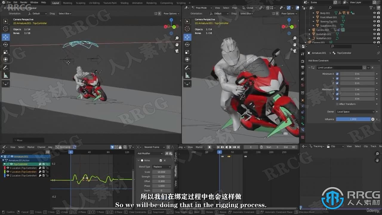Click the zoom magnifier in right viewport
Viewport: 382px width, 215px height.
(x=295, y=38)
